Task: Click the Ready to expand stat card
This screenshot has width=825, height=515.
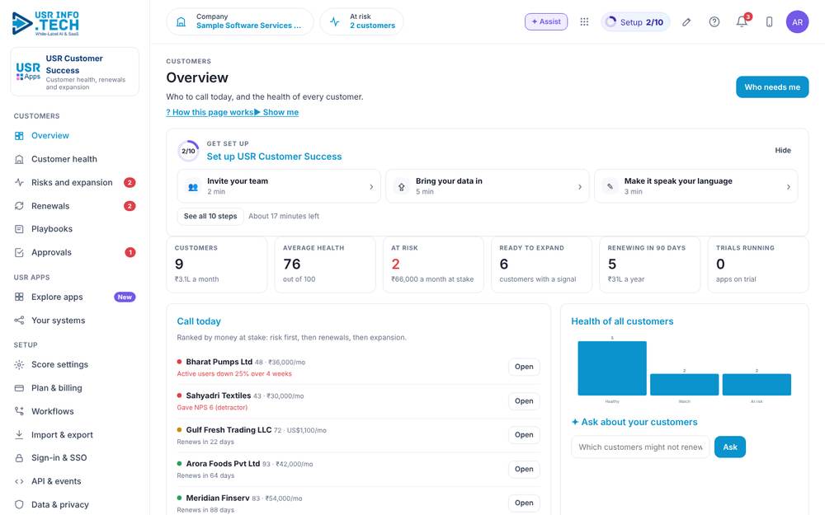Action: [x=541, y=265]
